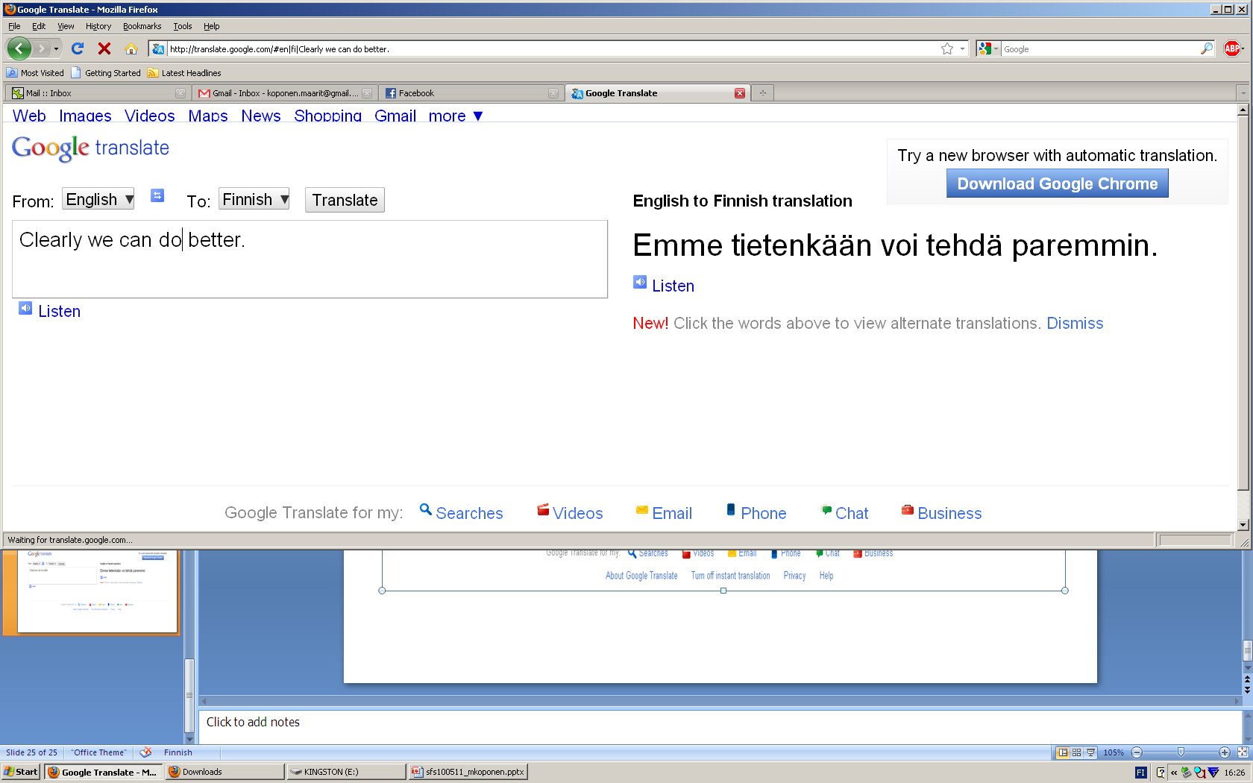Swap languages with the swap icon
The image size is (1253, 783).
pyautogui.click(x=157, y=195)
